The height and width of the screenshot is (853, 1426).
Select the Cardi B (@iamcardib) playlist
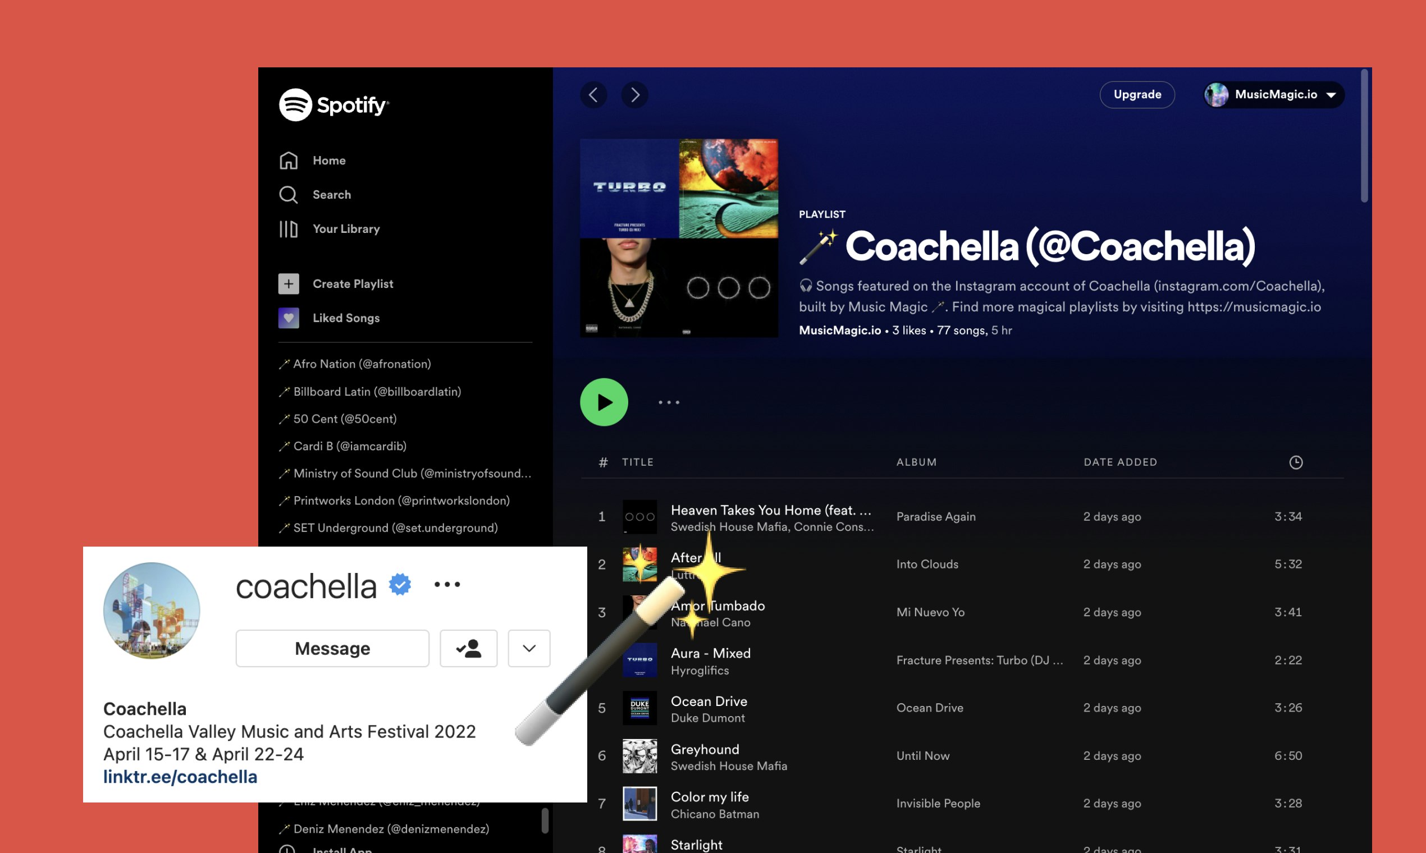[x=350, y=446]
